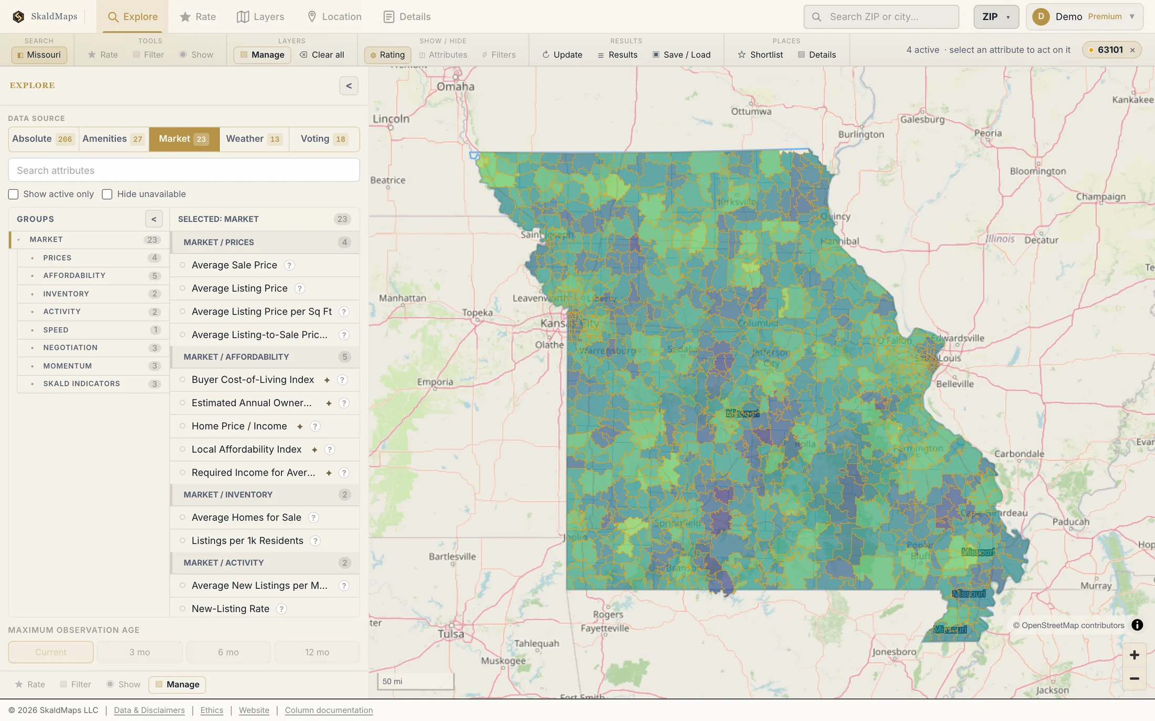The width and height of the screenshot is (1155, 721).
Task: Click help icon next to New-Listing Rate
Action: (x=281, y=609)
